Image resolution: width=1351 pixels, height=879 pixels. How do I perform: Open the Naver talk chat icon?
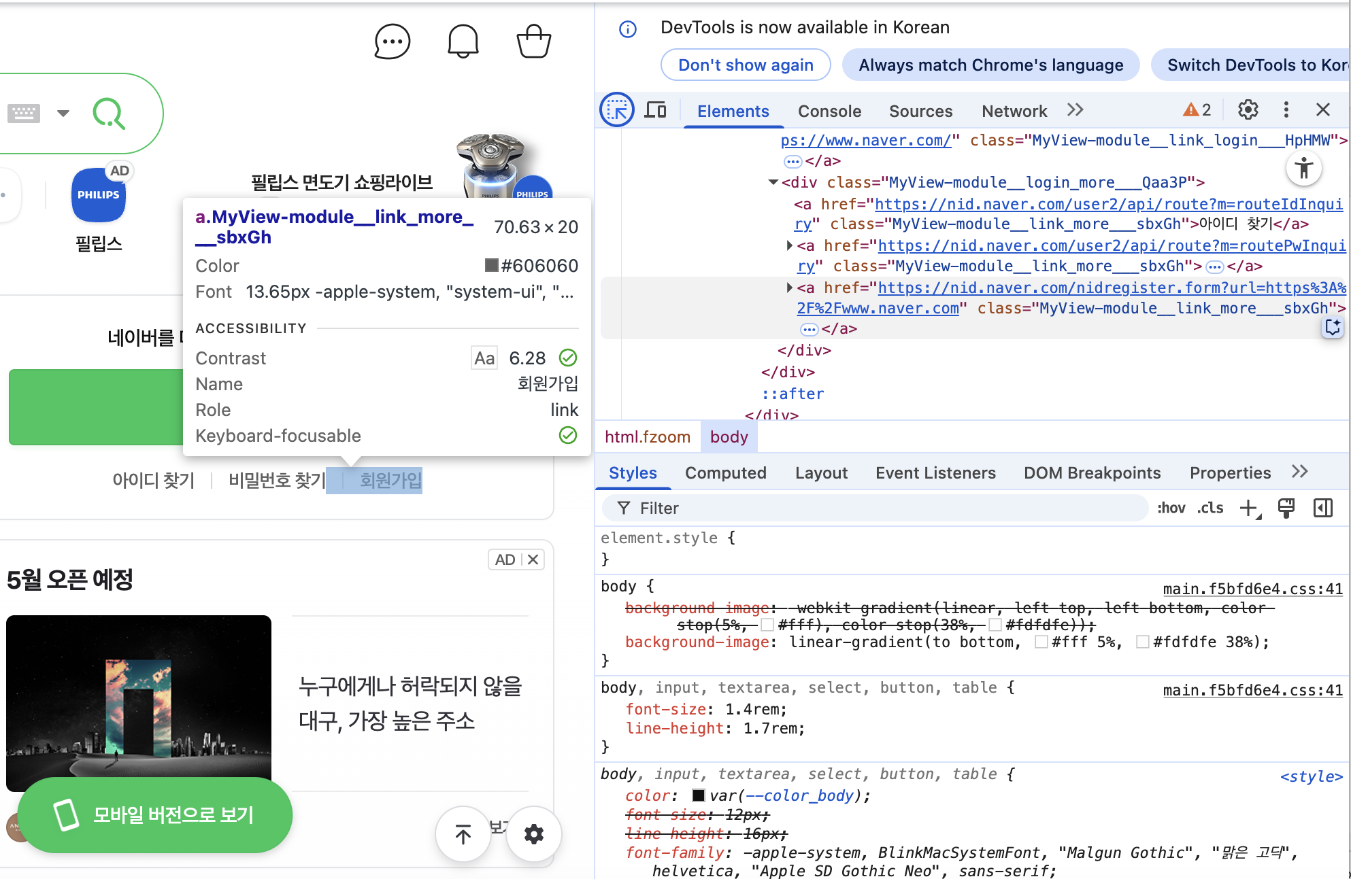(x=393, y=41)
